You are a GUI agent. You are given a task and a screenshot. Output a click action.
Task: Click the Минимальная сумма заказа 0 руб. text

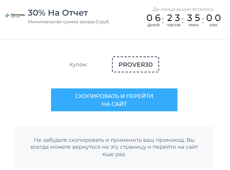click(x=69, y=22)
